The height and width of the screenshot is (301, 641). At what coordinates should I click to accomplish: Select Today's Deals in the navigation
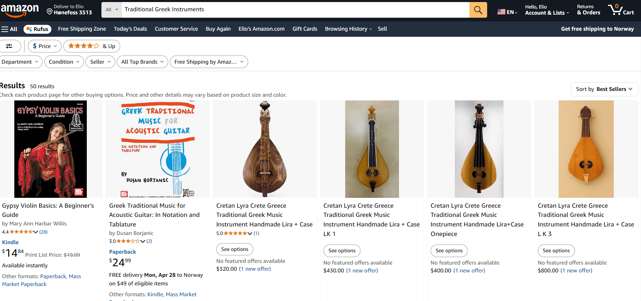click(x=130, y=29)
